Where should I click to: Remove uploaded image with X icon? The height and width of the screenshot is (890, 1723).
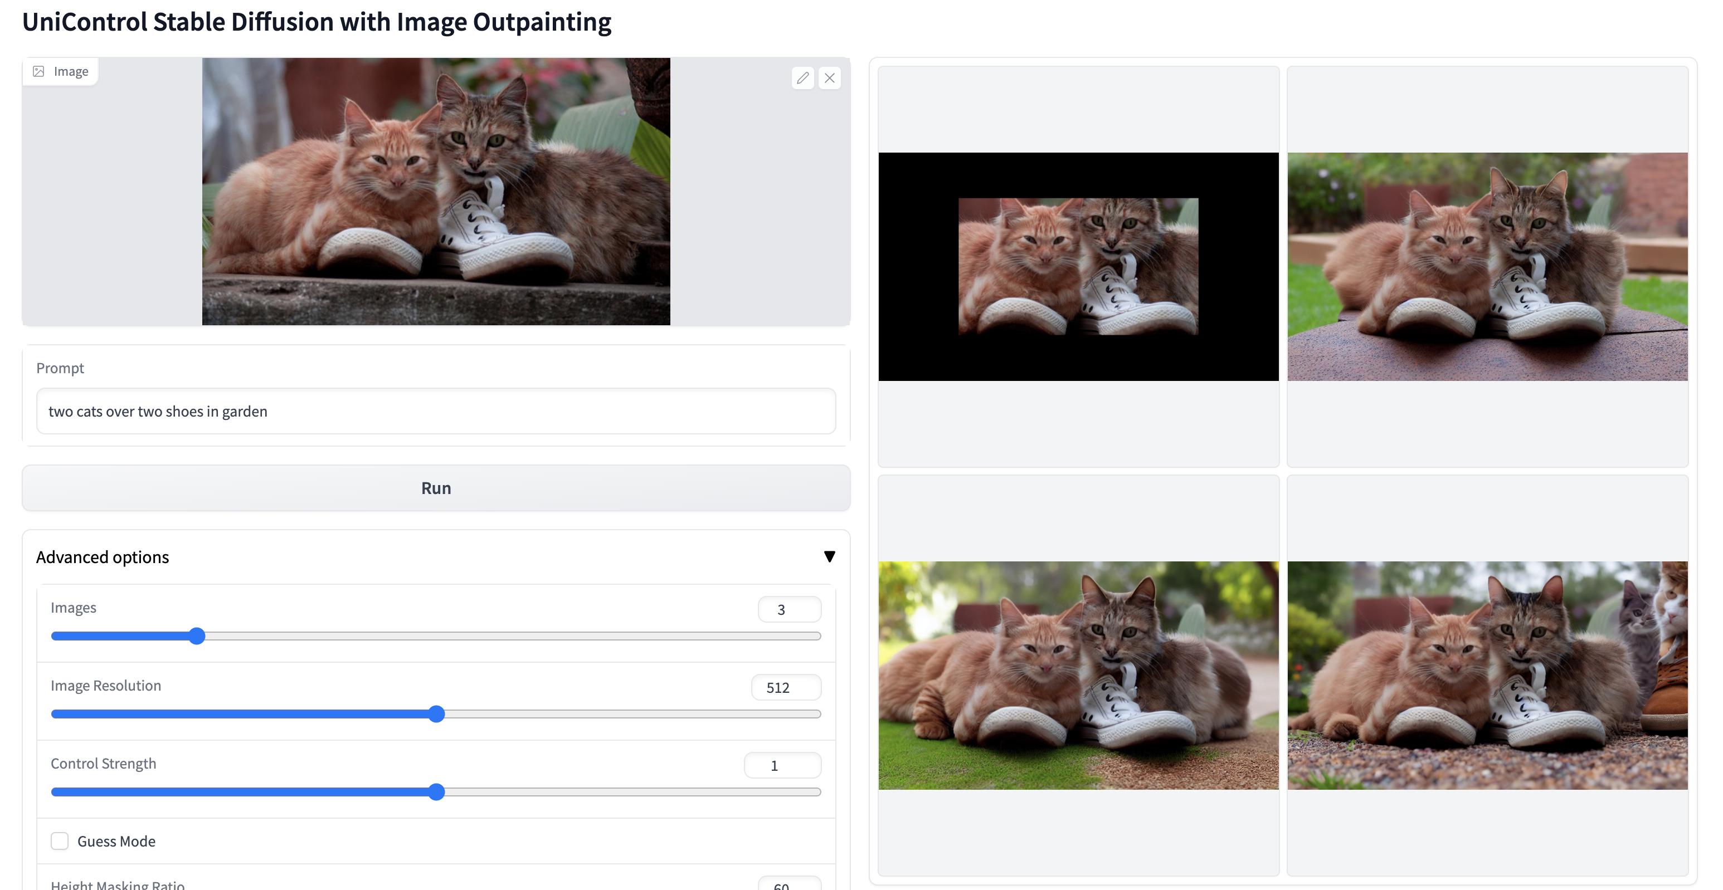click(x=829, y=78)
